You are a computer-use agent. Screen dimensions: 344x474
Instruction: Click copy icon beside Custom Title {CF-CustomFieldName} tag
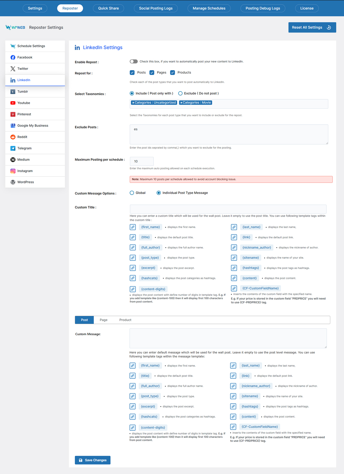point(234,288)
